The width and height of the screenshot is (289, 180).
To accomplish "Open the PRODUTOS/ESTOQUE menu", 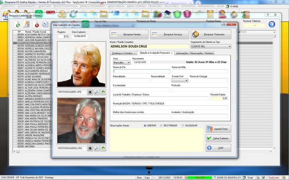I will [65, 6].
